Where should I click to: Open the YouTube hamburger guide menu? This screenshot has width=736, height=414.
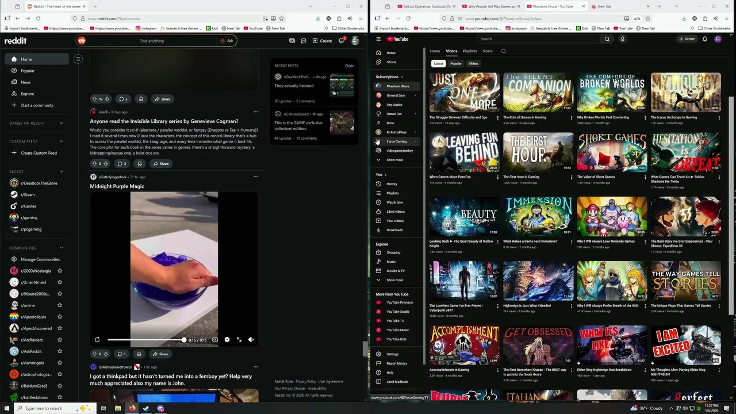click(x=378, y=39)
